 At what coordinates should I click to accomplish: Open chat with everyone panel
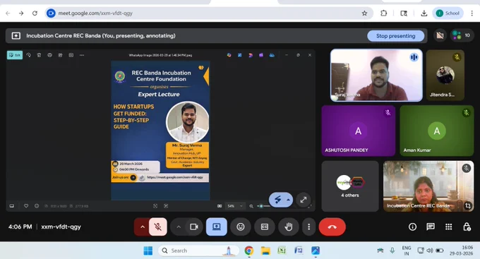click(431, 227)
